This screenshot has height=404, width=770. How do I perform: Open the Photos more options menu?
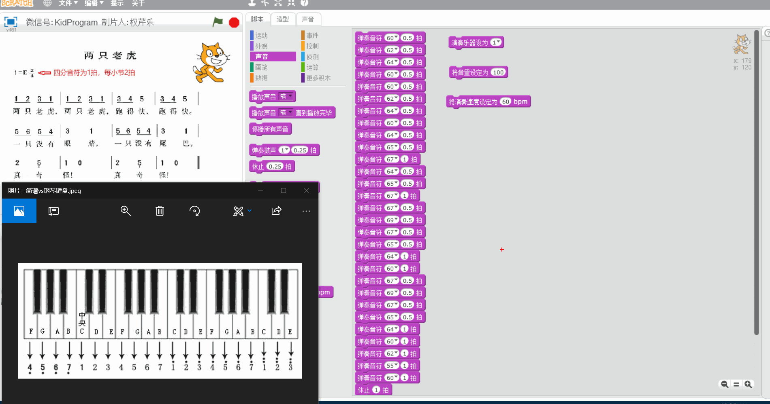(x=306, y=211)
